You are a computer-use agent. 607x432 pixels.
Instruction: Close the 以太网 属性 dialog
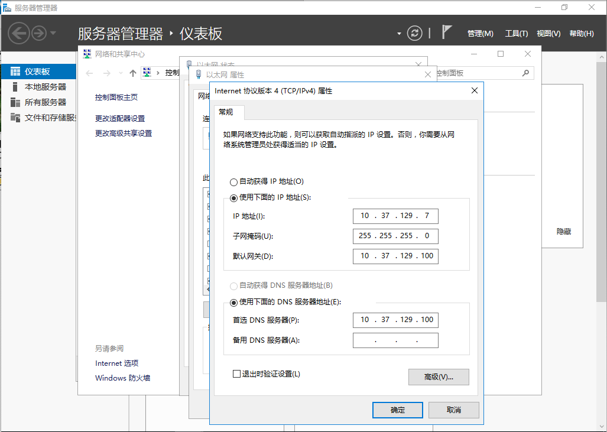pyautogui.click(x=428, y=74)
